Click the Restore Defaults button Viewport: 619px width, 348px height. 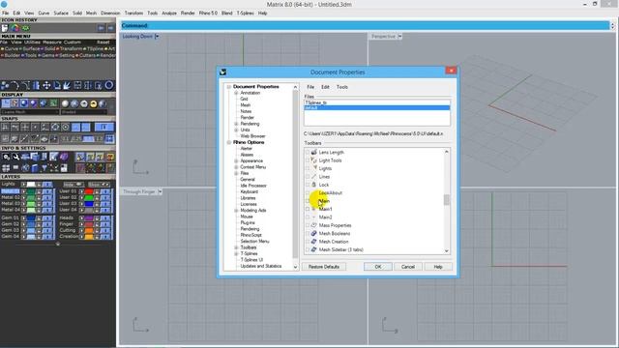tap(324, 267)
